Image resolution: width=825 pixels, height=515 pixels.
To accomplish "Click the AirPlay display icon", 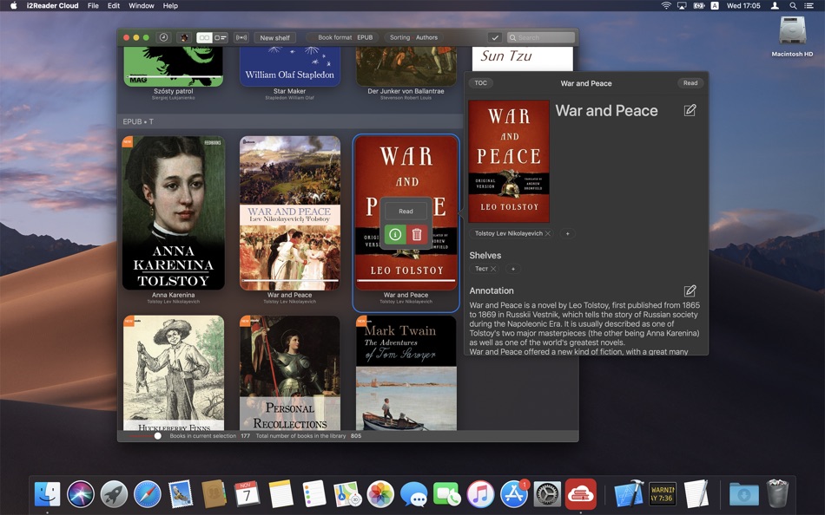I will click(x=682, y=6).
